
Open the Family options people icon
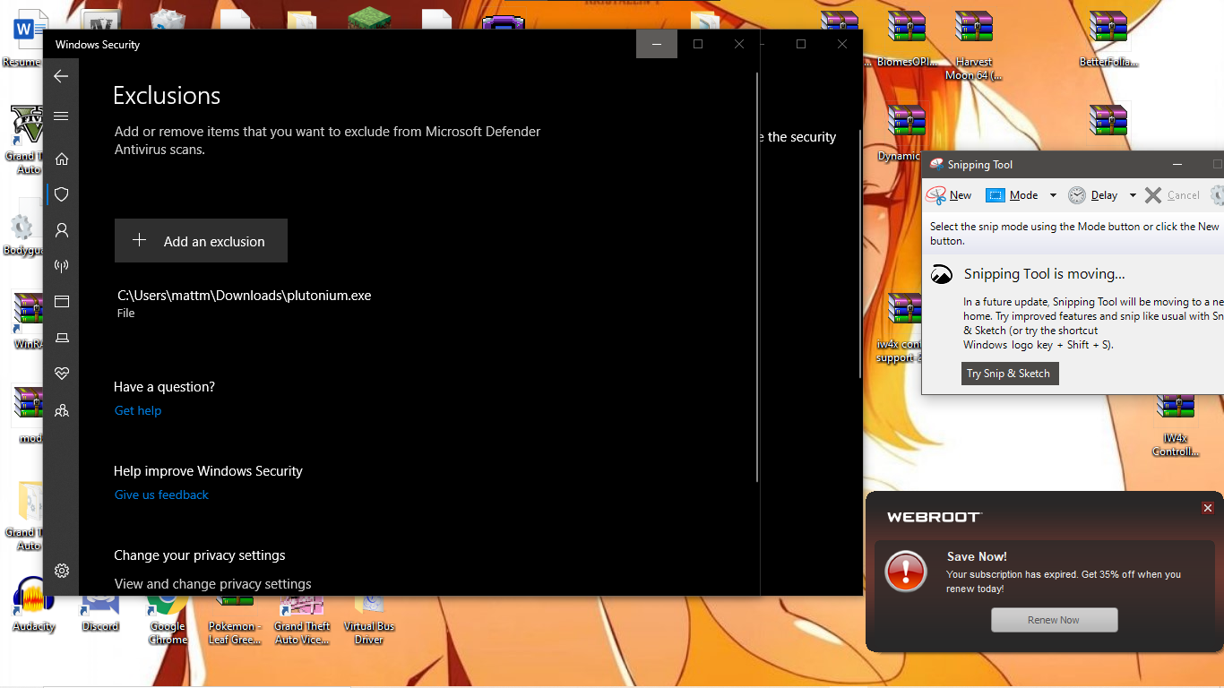(62, 410)
